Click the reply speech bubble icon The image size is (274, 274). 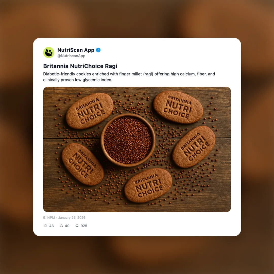[45, 226]
